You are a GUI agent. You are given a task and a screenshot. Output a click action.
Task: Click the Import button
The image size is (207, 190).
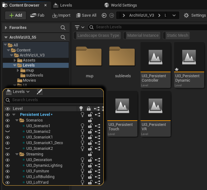tap(61, 15)
